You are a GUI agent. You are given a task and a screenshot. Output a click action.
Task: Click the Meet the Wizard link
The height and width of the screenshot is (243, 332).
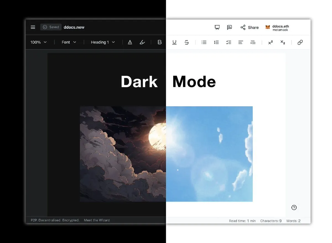[97, 220]
